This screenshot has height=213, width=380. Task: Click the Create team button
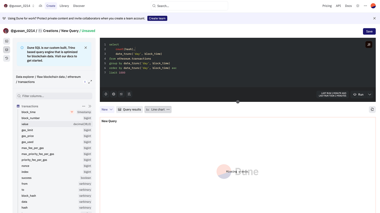tap(157, 18)
